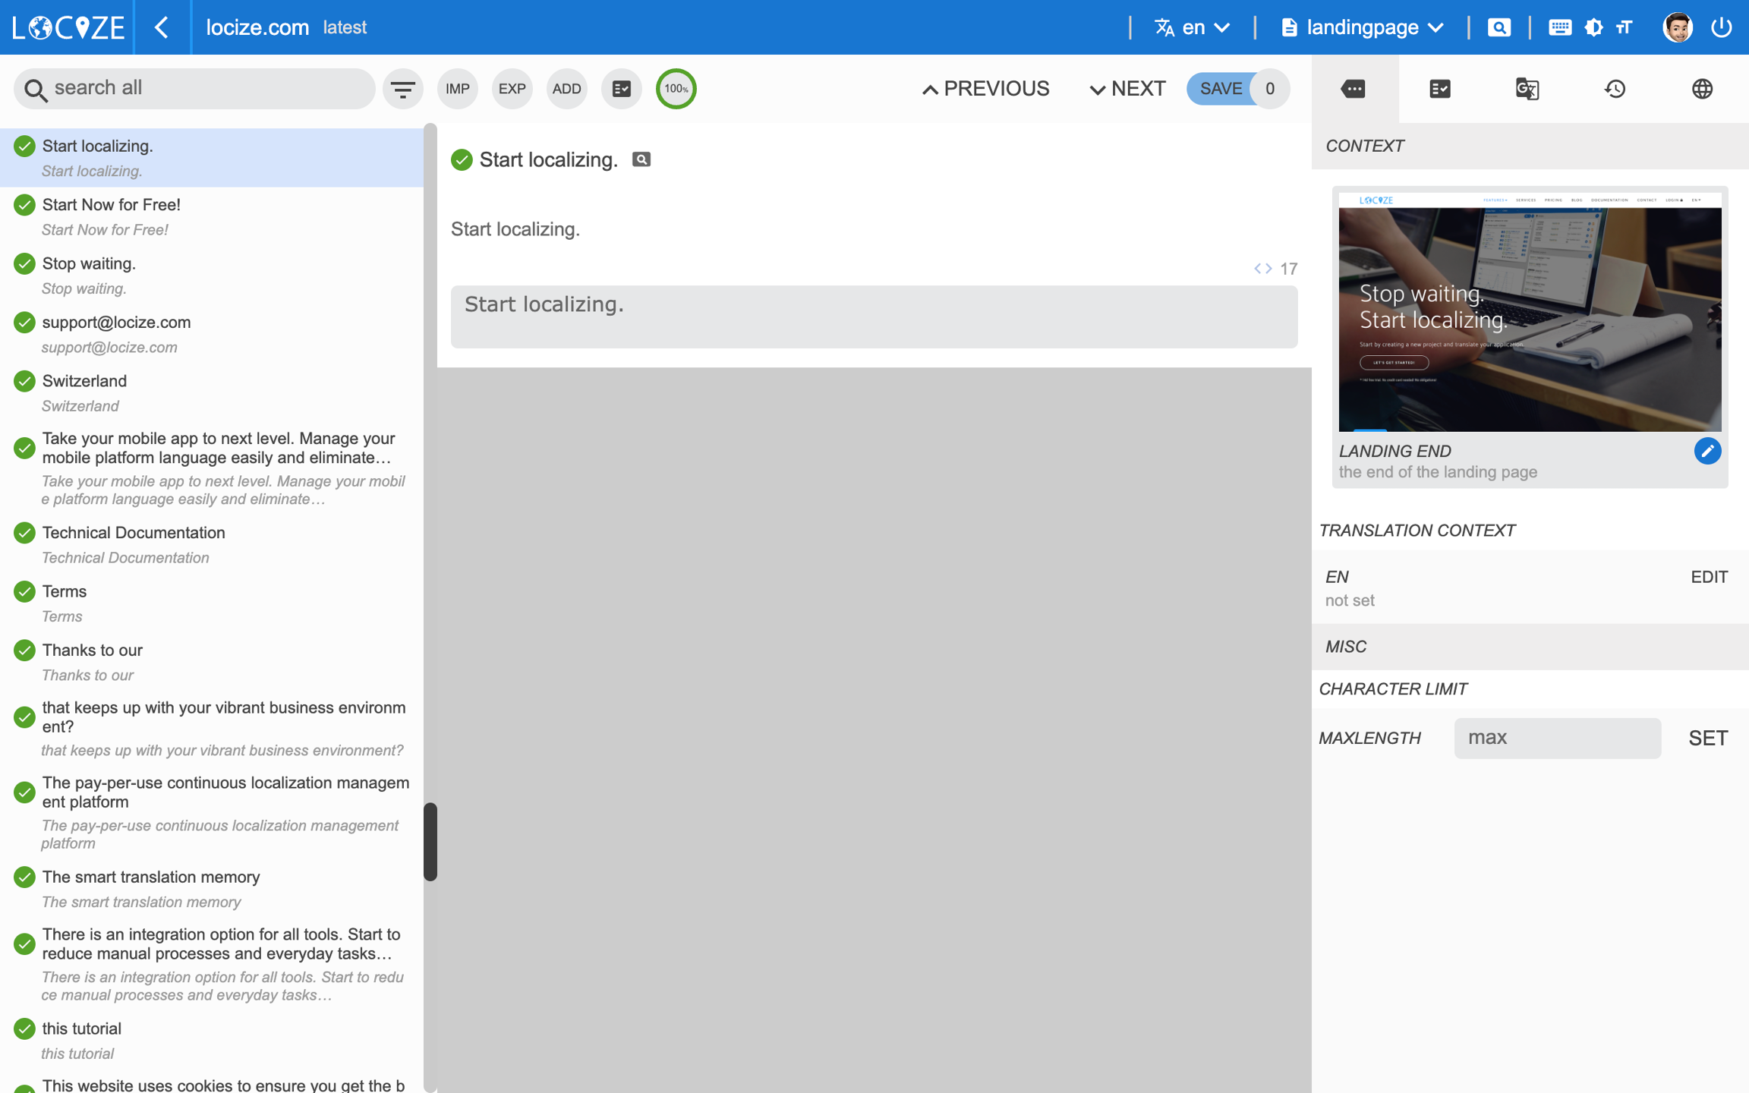Click the 100% progress circle indicator

676,89
